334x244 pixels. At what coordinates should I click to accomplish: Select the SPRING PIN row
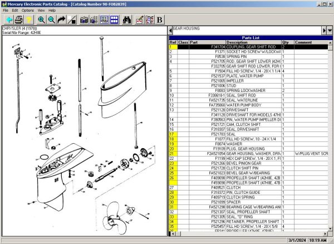coord(249,57)
